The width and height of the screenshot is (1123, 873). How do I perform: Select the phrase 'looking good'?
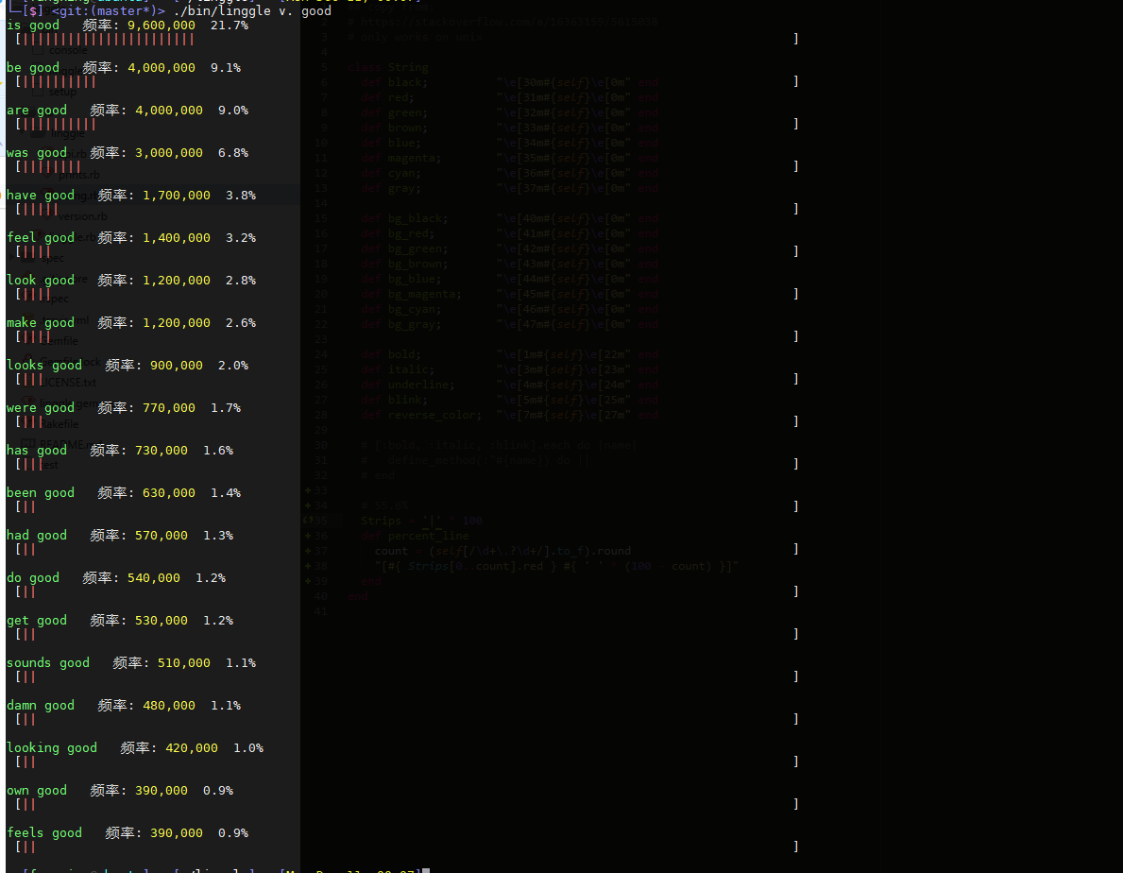click(x=52, y=747)
